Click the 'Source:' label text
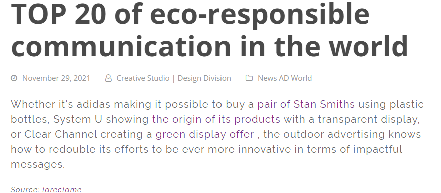 (x=25, y=190)
